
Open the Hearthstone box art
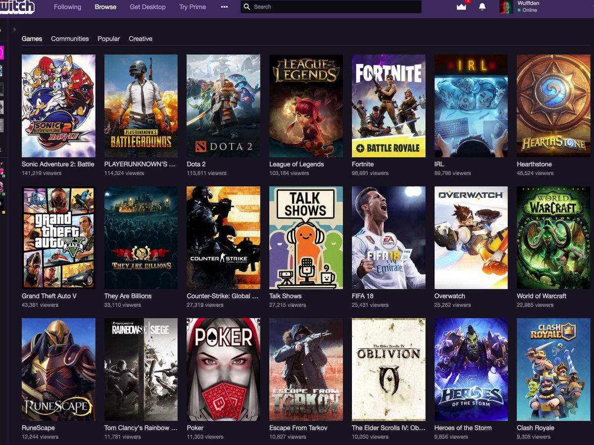pos(553,106)
